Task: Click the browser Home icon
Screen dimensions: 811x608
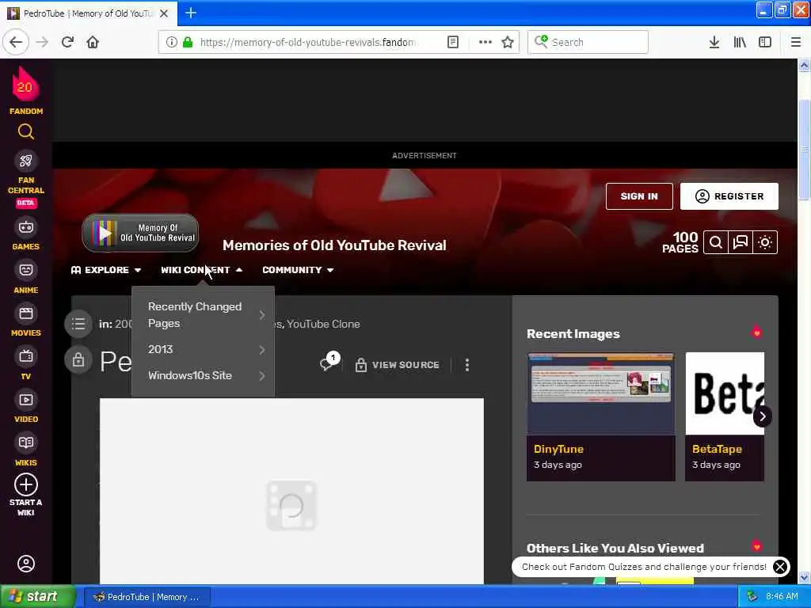Action: tap(93, 43)
